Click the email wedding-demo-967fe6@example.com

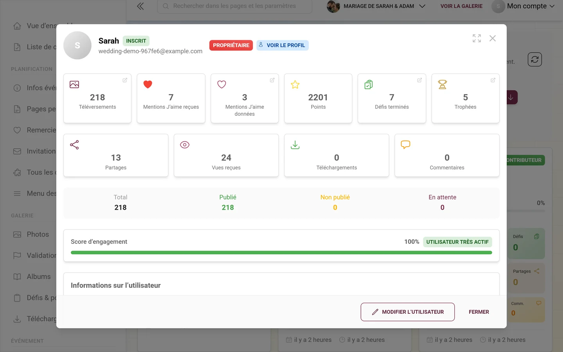pyautogui.click(x=151, y=51)
